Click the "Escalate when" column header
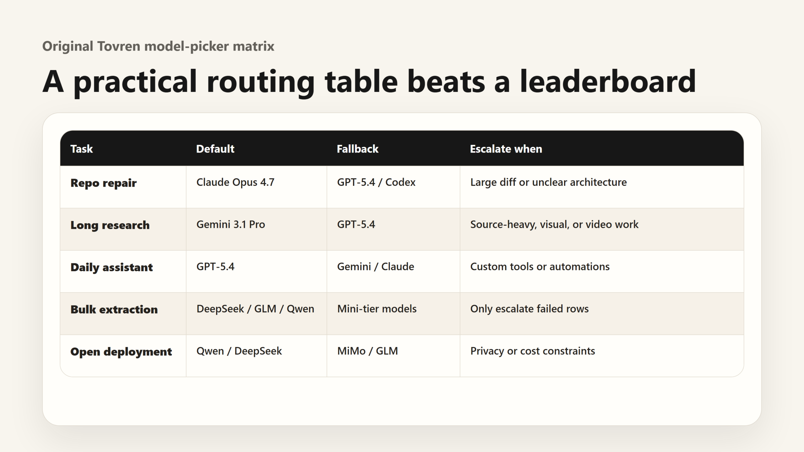 pyautogui.click(x=506, y=149)
